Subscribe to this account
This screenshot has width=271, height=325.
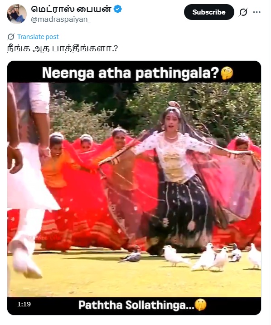(209, 12)
